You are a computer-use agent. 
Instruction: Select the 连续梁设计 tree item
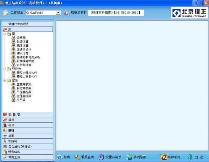click(x=24, y=49)
